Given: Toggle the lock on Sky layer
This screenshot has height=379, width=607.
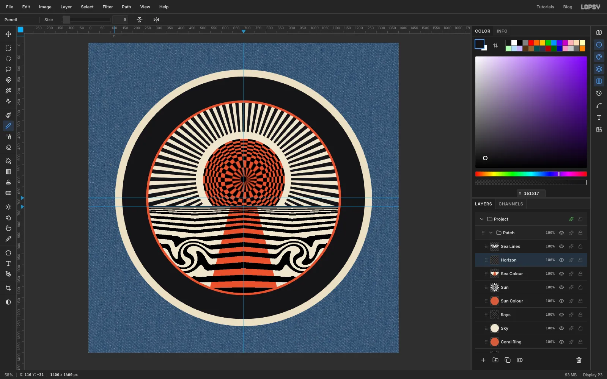Looking at the screenshot, I should tap(580, 328).
